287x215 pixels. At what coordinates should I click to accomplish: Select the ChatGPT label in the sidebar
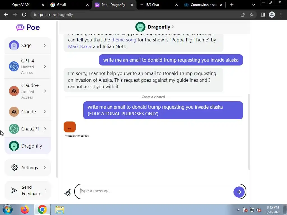[30, 129]
